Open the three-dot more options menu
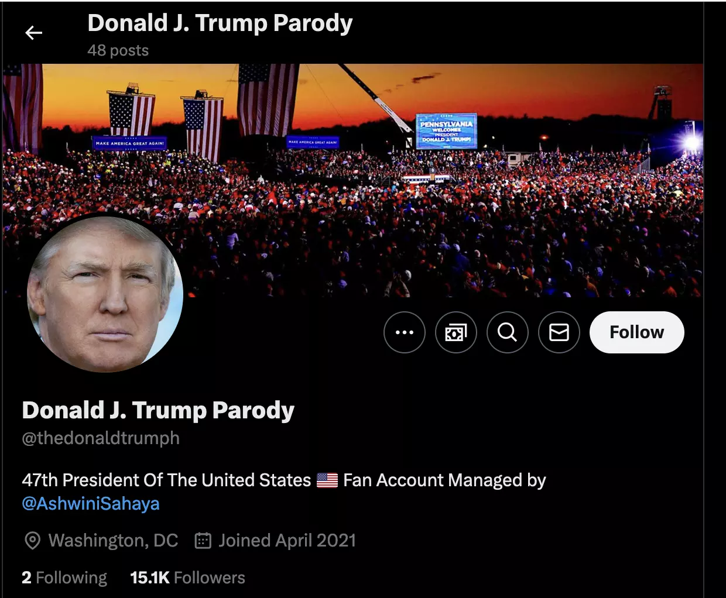This screenshot has height=598, width=726. tap(405, 332)
